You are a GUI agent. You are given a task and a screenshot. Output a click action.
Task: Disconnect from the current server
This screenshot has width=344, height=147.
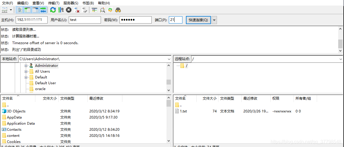77,10
